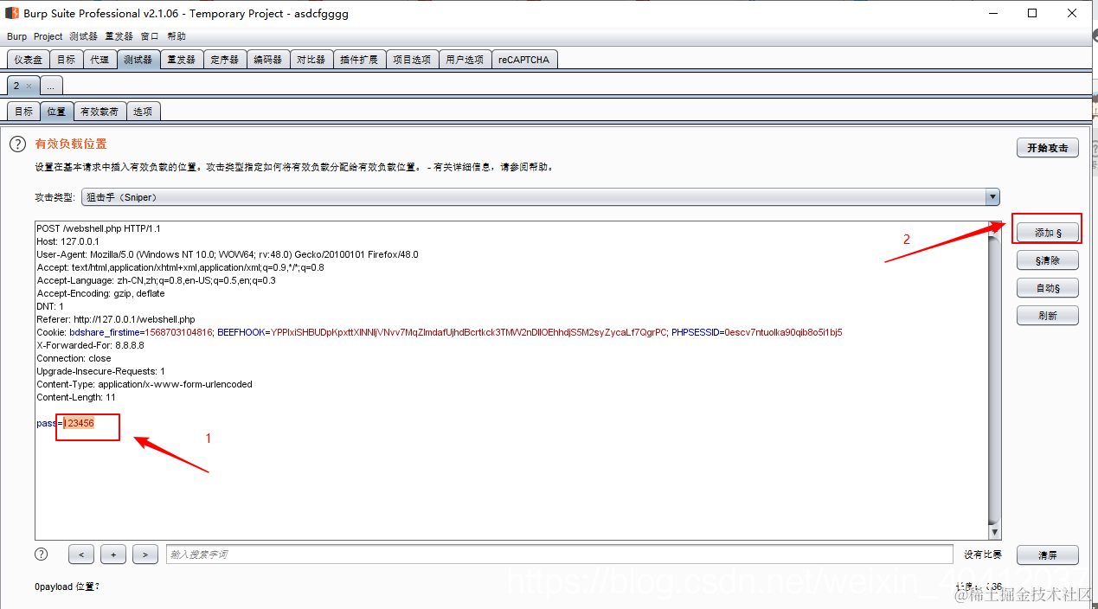Viewport: 1098px width, 609px height.
Task: Click the search help question mark icon
Action: [41, 554]
